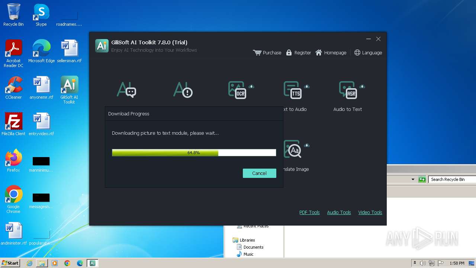Viewport: 476px width, 268px height.
Task: Expand Explorer address history dropdown
Action: (413, 179)
